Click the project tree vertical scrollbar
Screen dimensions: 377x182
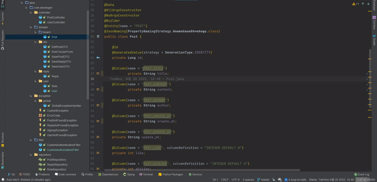coord(88,55)
